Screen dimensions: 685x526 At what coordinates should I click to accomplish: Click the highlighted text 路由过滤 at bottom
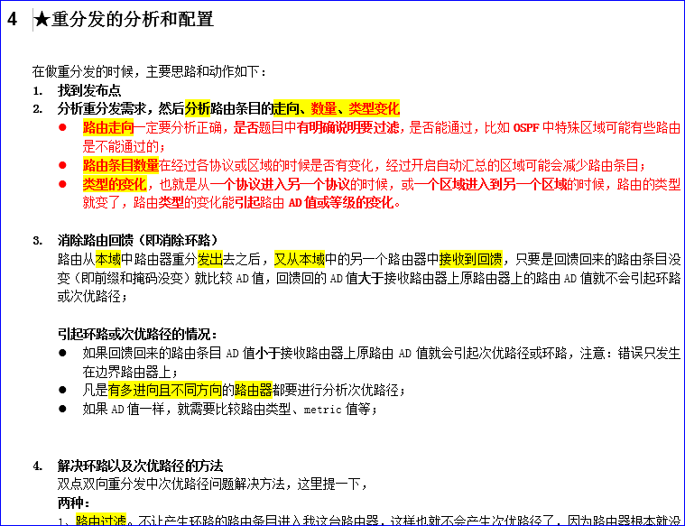(x=100, y=521)
